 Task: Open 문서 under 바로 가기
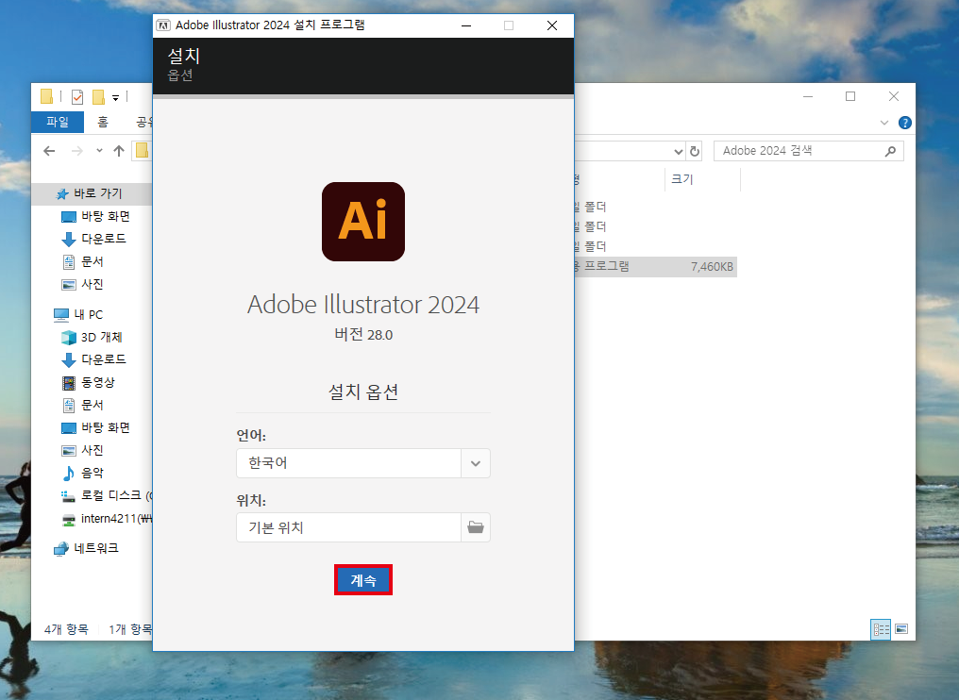pos(82,261)
